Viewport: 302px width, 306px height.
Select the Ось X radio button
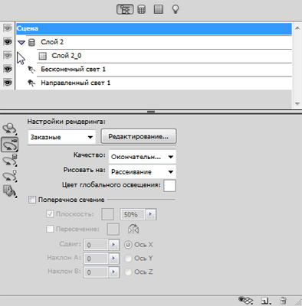(128, 245)
